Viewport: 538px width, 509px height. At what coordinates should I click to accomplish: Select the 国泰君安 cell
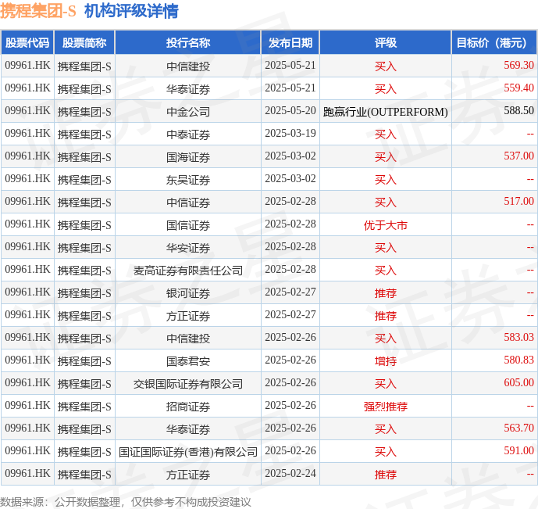(x=188, y=361)
